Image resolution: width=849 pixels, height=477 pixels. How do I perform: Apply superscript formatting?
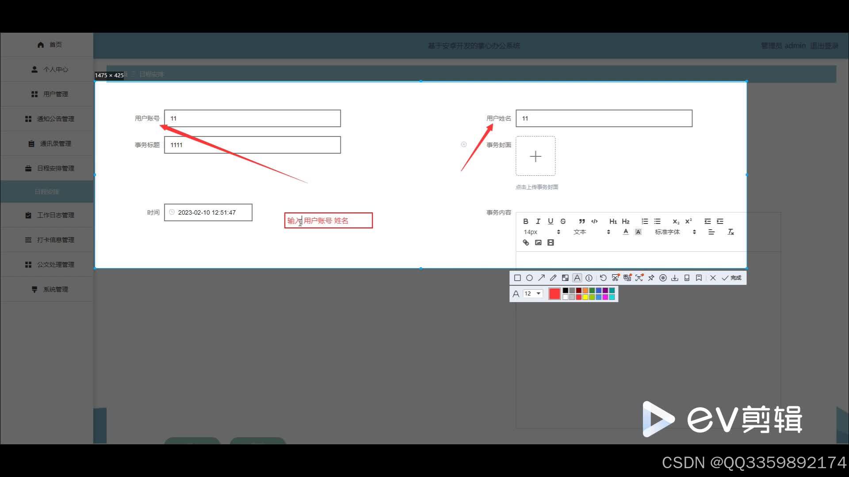688,221
